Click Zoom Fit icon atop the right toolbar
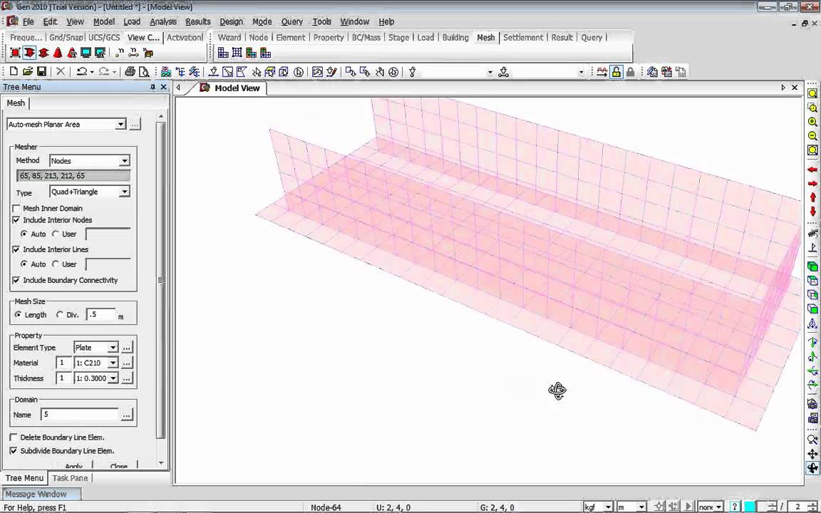 [x=812, y=94]
